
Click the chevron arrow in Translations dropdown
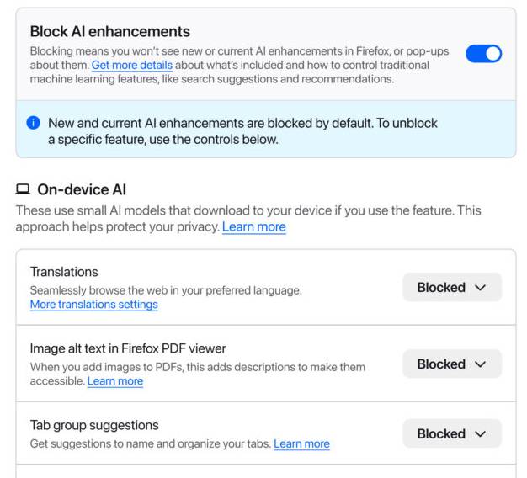click(481, 288)
